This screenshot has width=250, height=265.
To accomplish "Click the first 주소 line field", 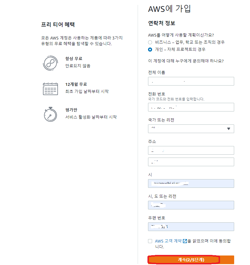I will (191, 150).
